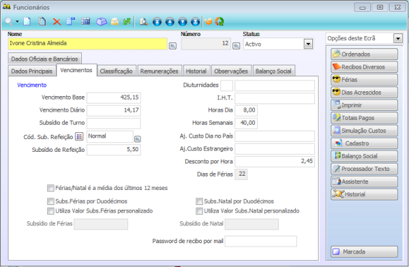Click the Dias Acrescidos button
The image size is (409, 267).
pos(364,93)
